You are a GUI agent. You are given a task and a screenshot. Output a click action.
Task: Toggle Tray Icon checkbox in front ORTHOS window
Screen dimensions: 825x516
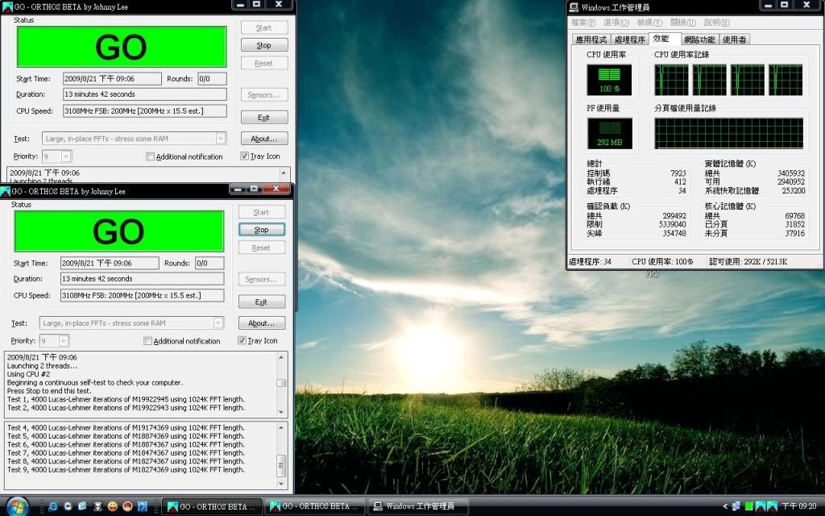click(243, 341)
